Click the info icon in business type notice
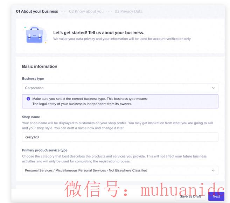This screenshot has width=230, height=203. [x=28, y=99]
